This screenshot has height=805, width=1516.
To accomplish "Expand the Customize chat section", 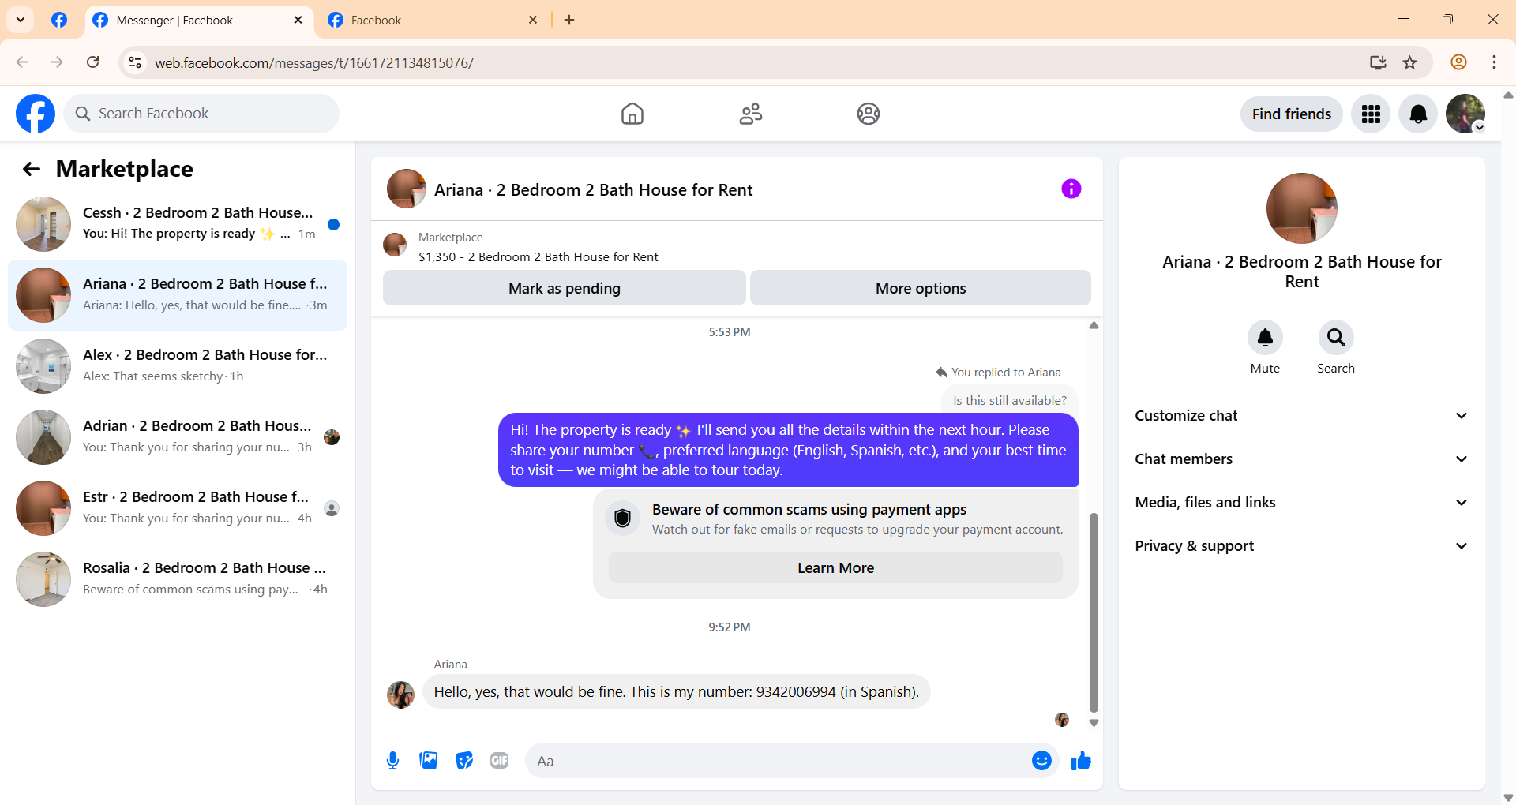I will tap(1302, 416).
